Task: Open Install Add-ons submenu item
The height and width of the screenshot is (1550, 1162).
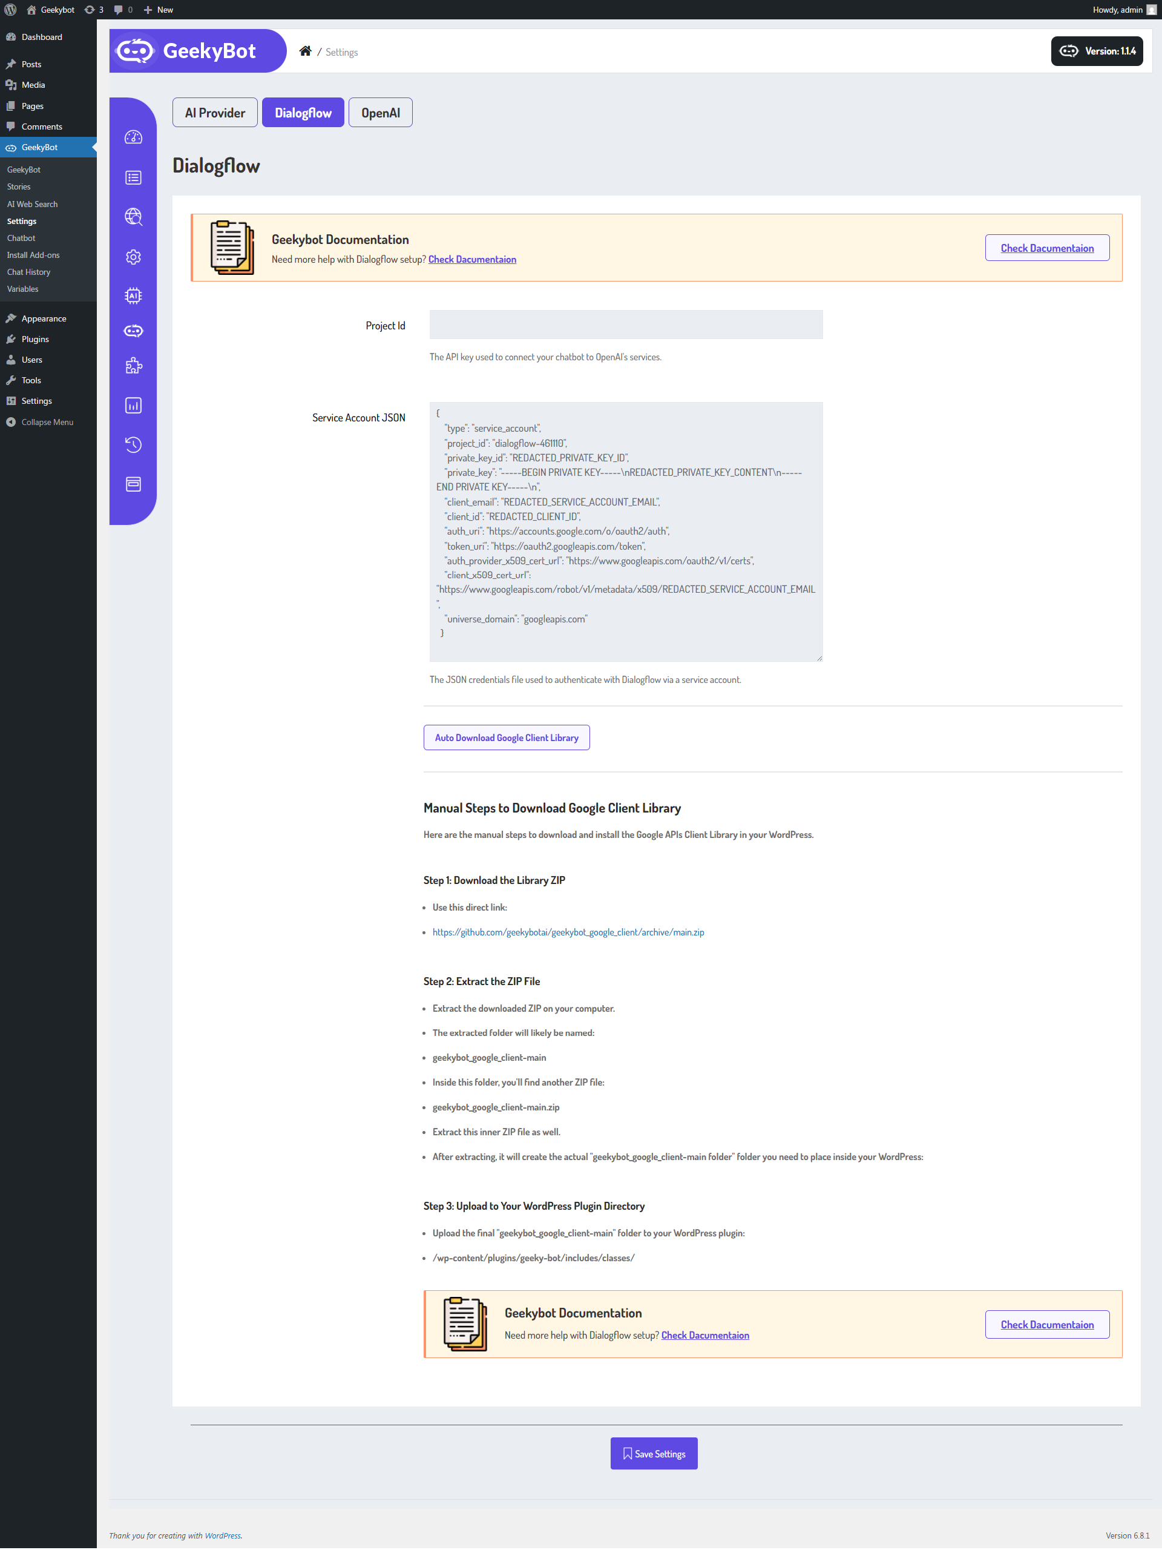Action: 33,255
